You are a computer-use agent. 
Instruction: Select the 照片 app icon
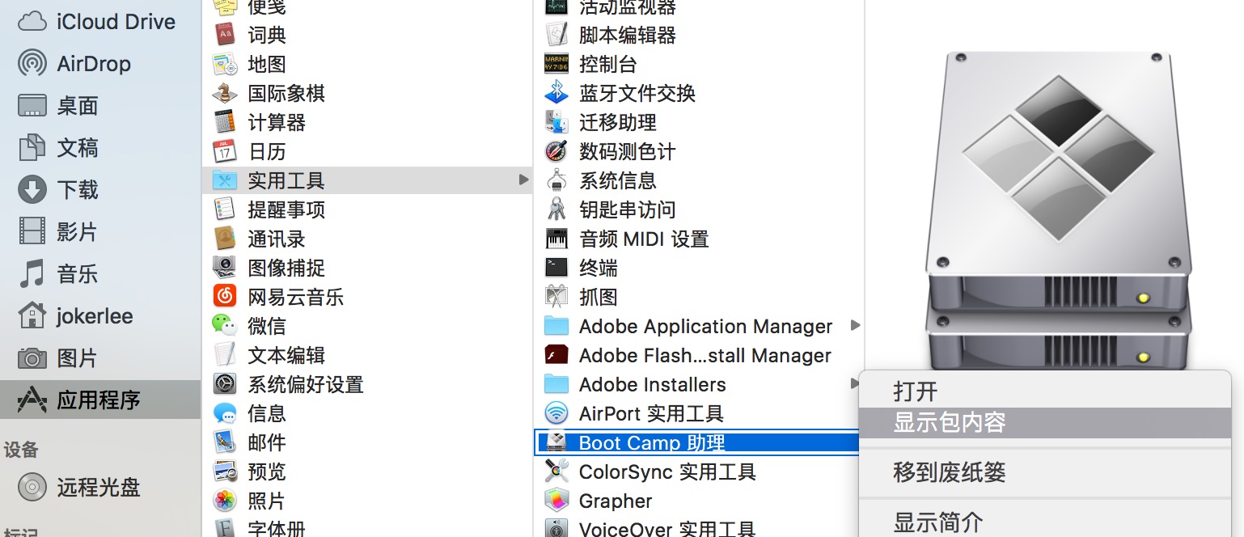[224, 501]
